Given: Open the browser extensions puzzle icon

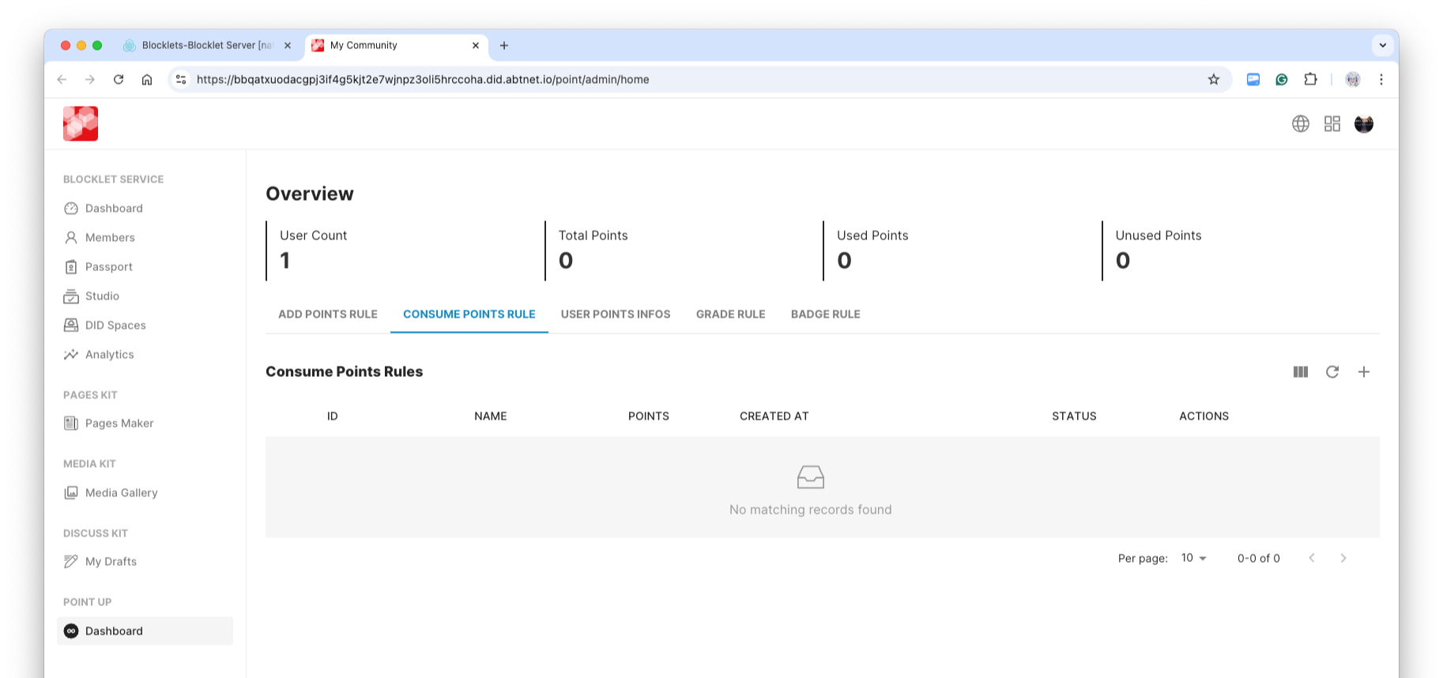Looking at the screenshot, I should 1309,80.
